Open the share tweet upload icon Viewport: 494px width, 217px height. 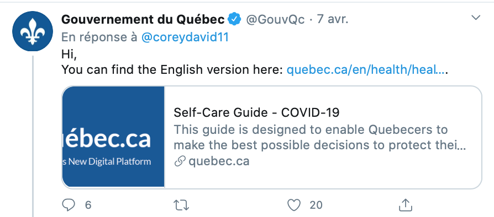[406, 205]
